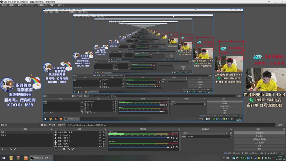Click the system tray volume speaker icon
This screenshot has height=161, width=286.
(266, 158)
